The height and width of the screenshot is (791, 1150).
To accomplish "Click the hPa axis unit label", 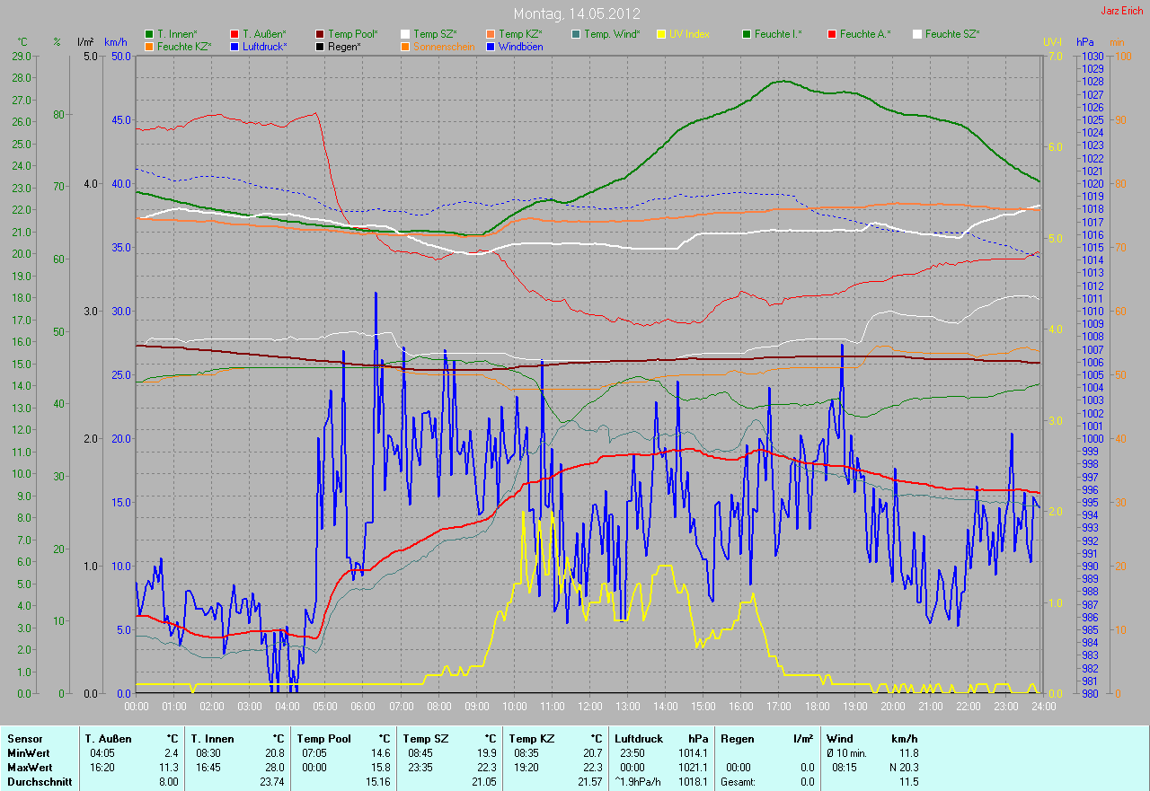I will [1086, 42].
